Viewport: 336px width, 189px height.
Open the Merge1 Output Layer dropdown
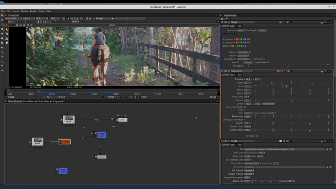(244, 59)
